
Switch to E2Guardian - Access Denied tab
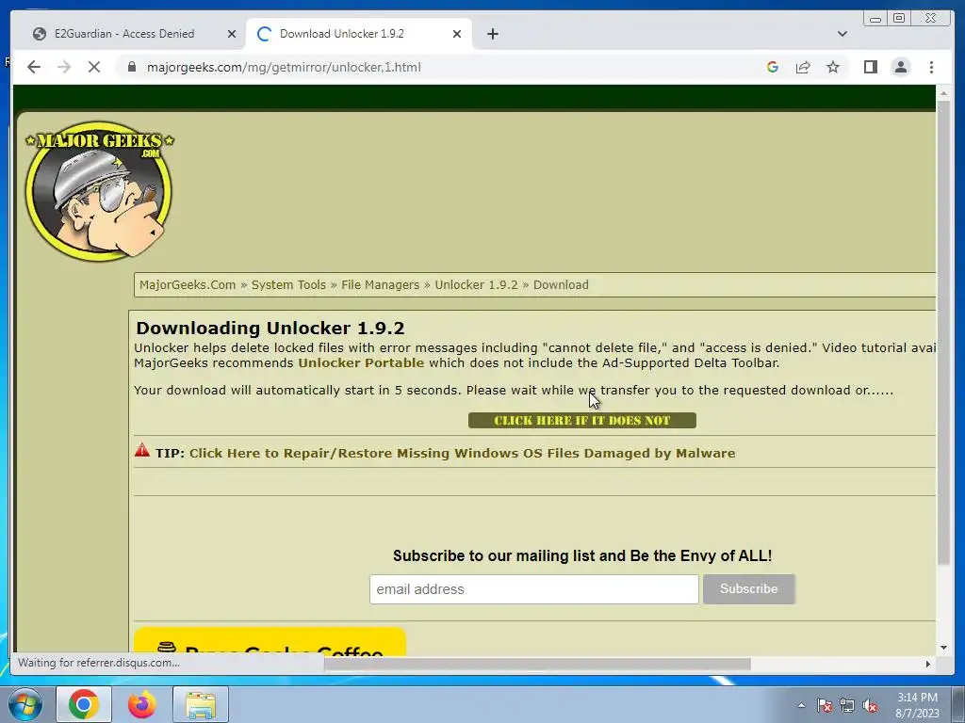coord(124,34)
